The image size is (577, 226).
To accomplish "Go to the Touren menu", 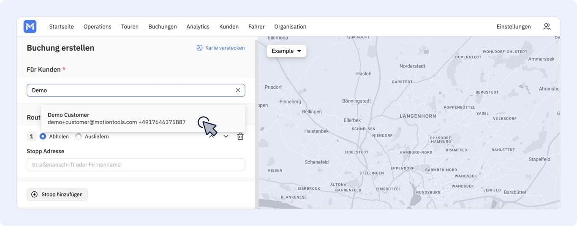I will [130, 27].
